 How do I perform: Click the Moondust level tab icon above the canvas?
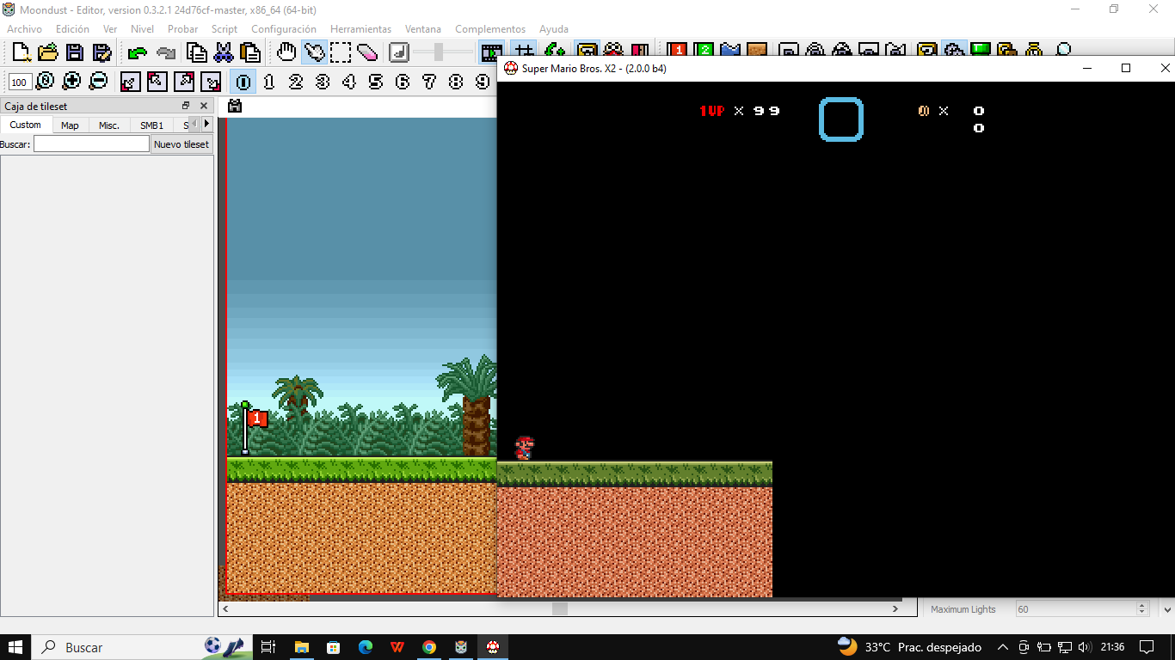tap(235, 107)
